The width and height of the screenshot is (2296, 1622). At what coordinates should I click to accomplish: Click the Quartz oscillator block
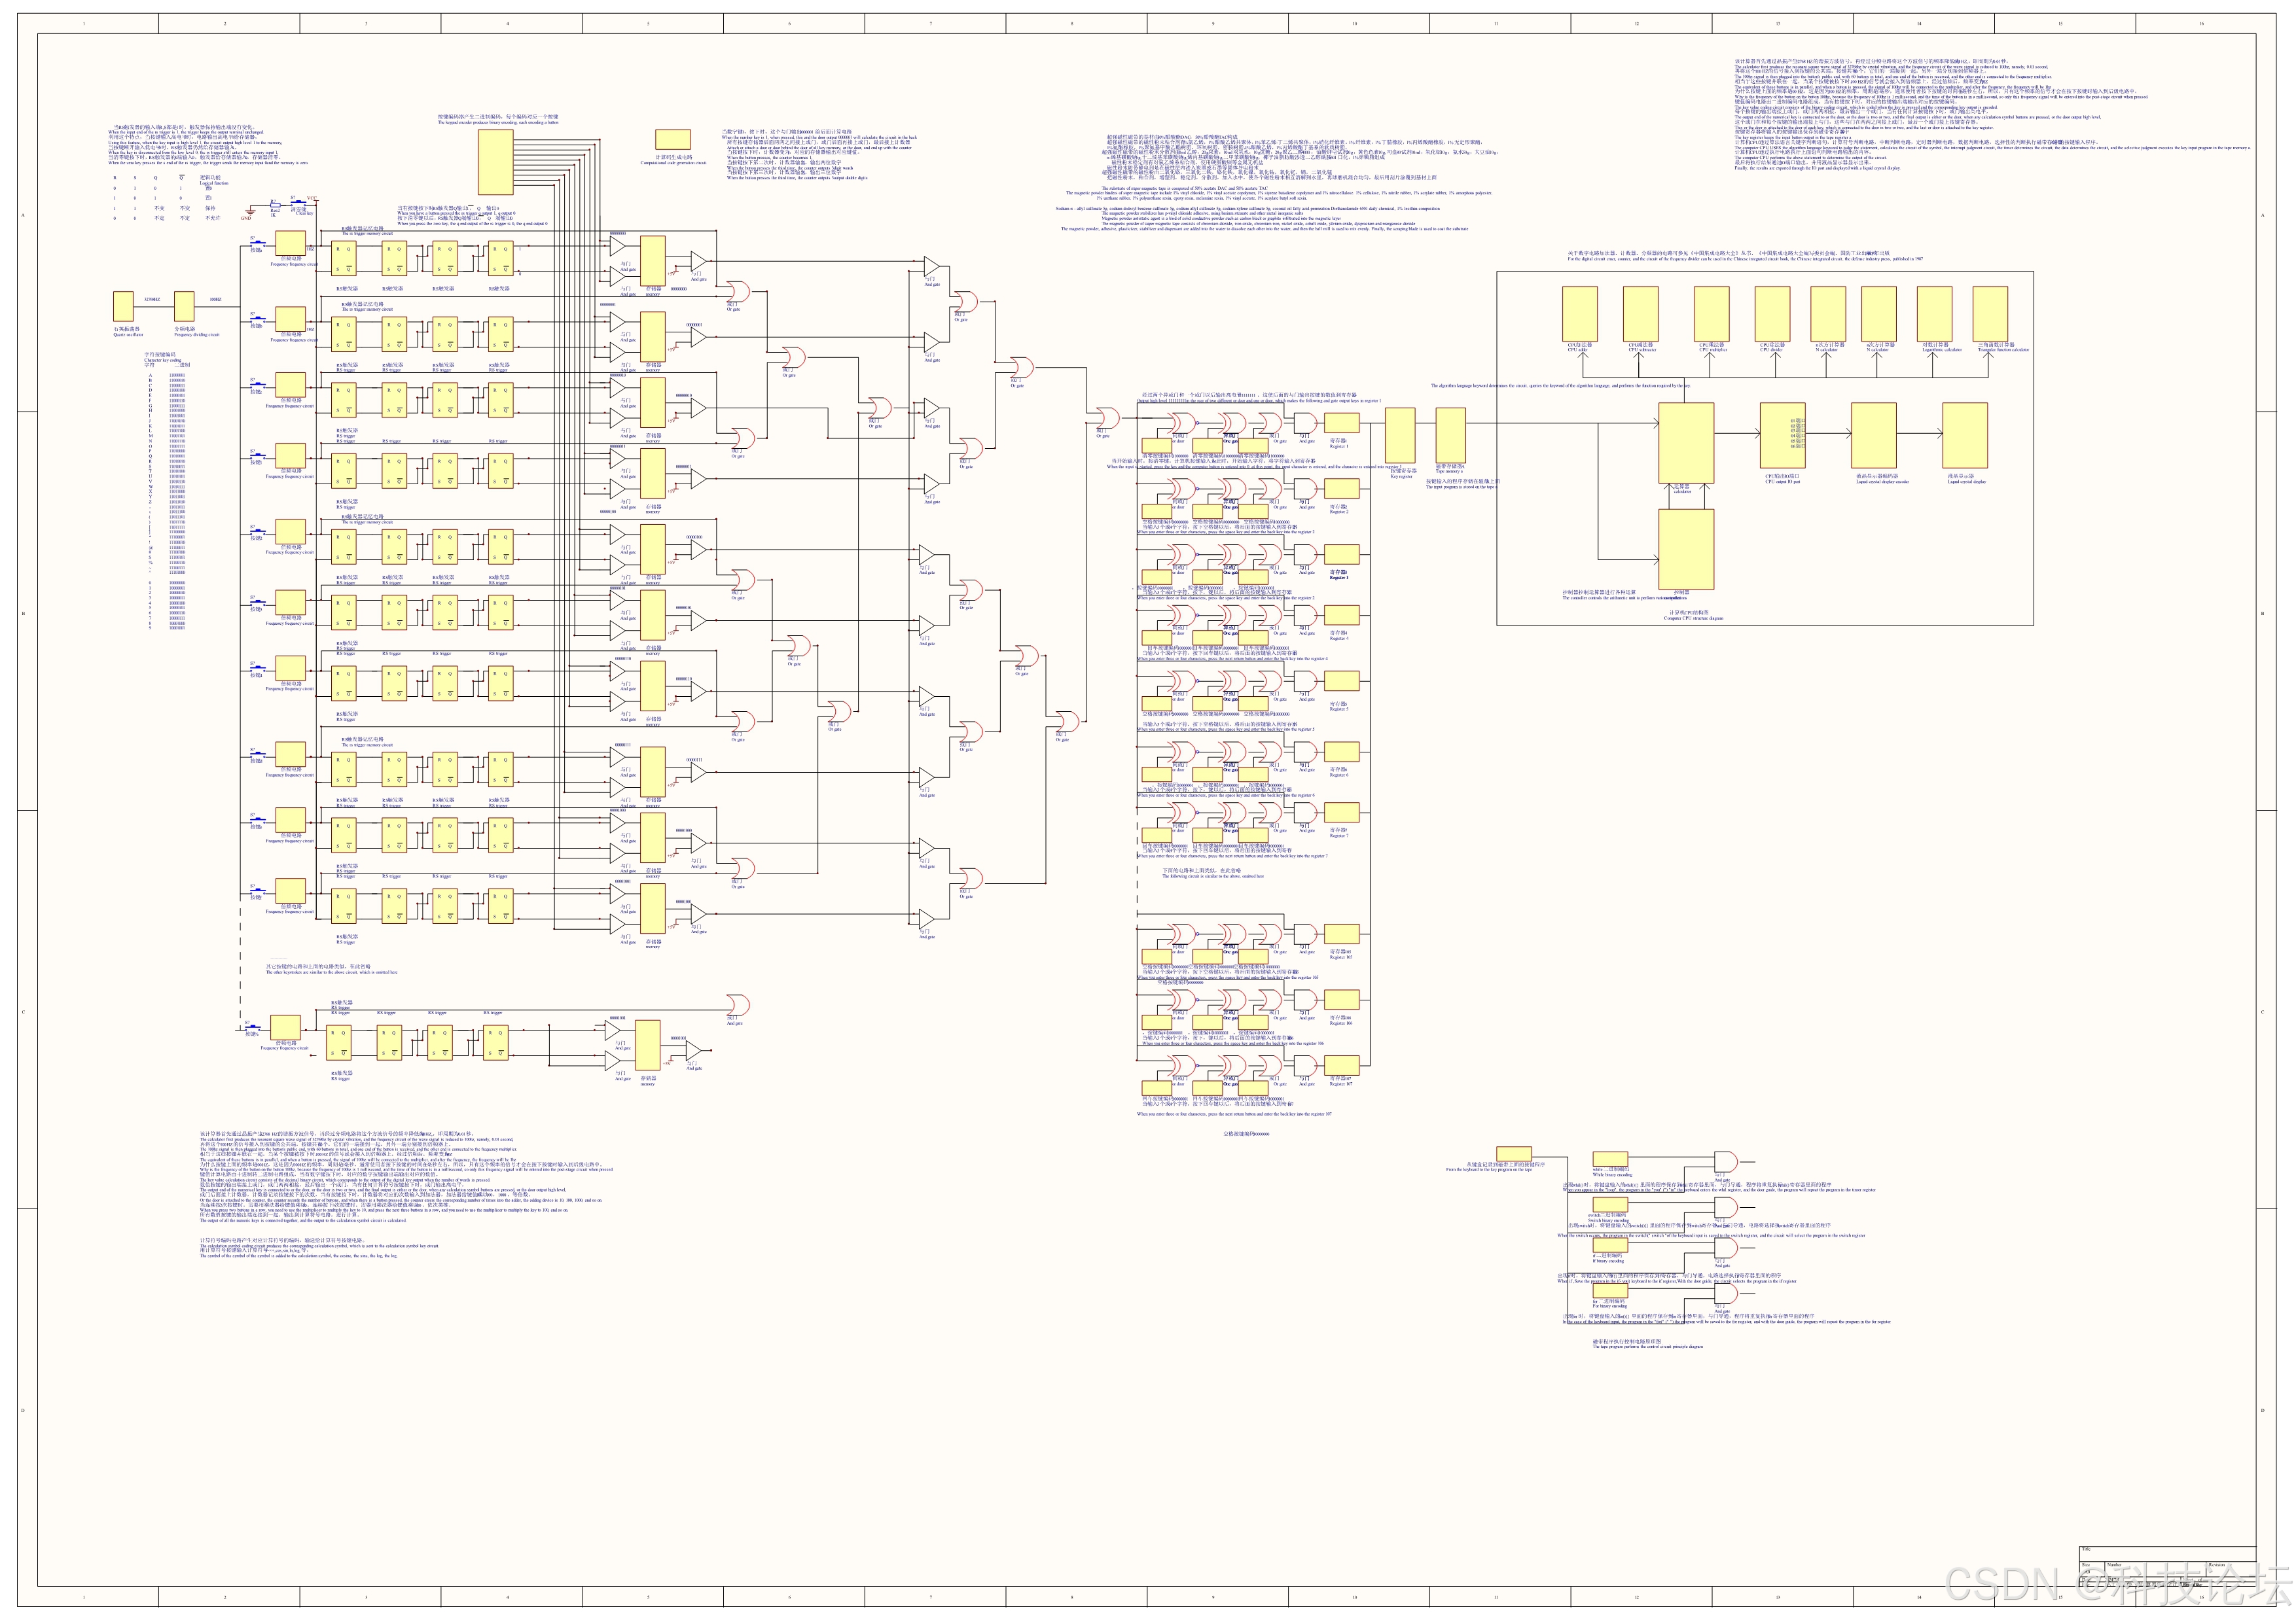click(x=123, y=307)
